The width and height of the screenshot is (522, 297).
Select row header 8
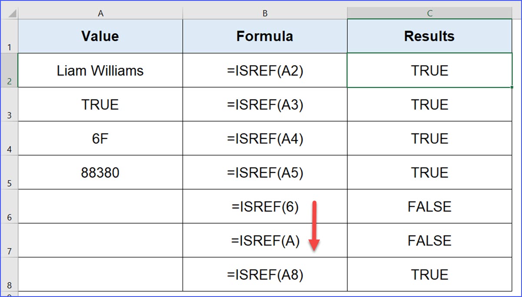click(x=9, y=274)
